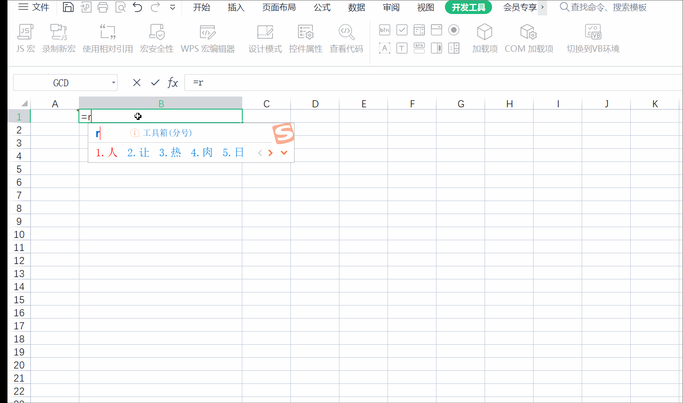This screenshot has width=683, height=403.
Task: Undo the last action
Action: pos(137,7)
